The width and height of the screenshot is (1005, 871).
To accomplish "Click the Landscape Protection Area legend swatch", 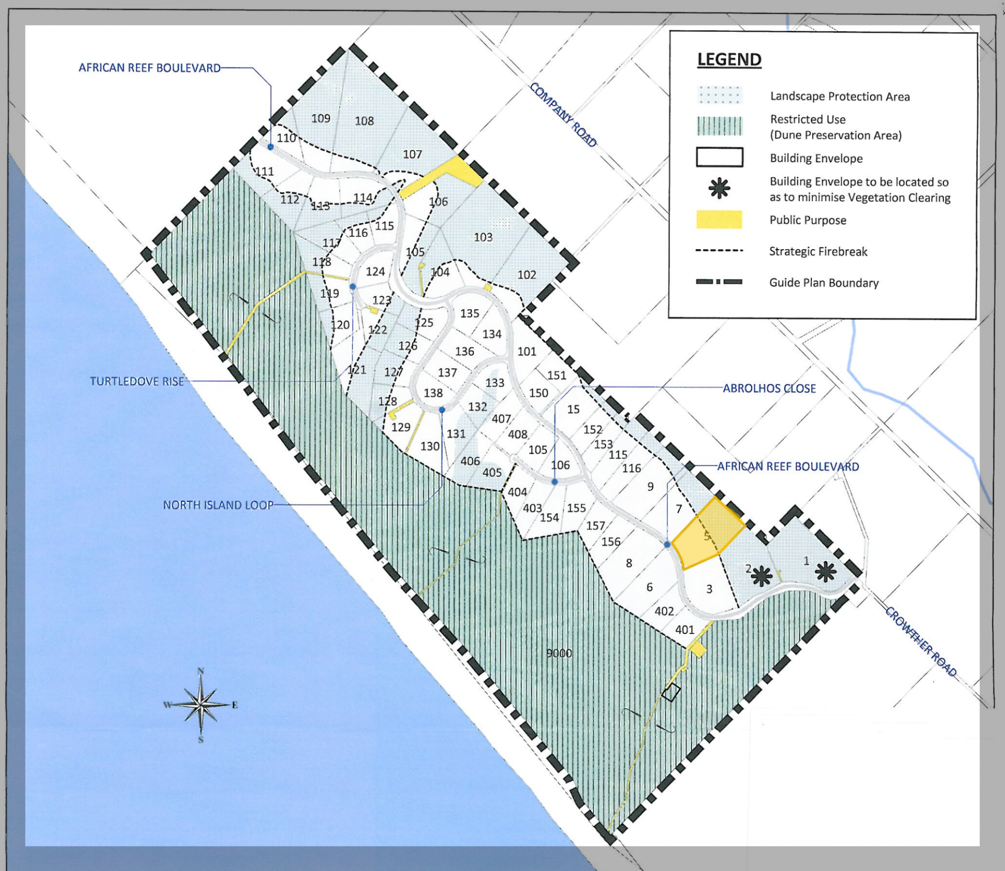I will [x=719, y=96].
